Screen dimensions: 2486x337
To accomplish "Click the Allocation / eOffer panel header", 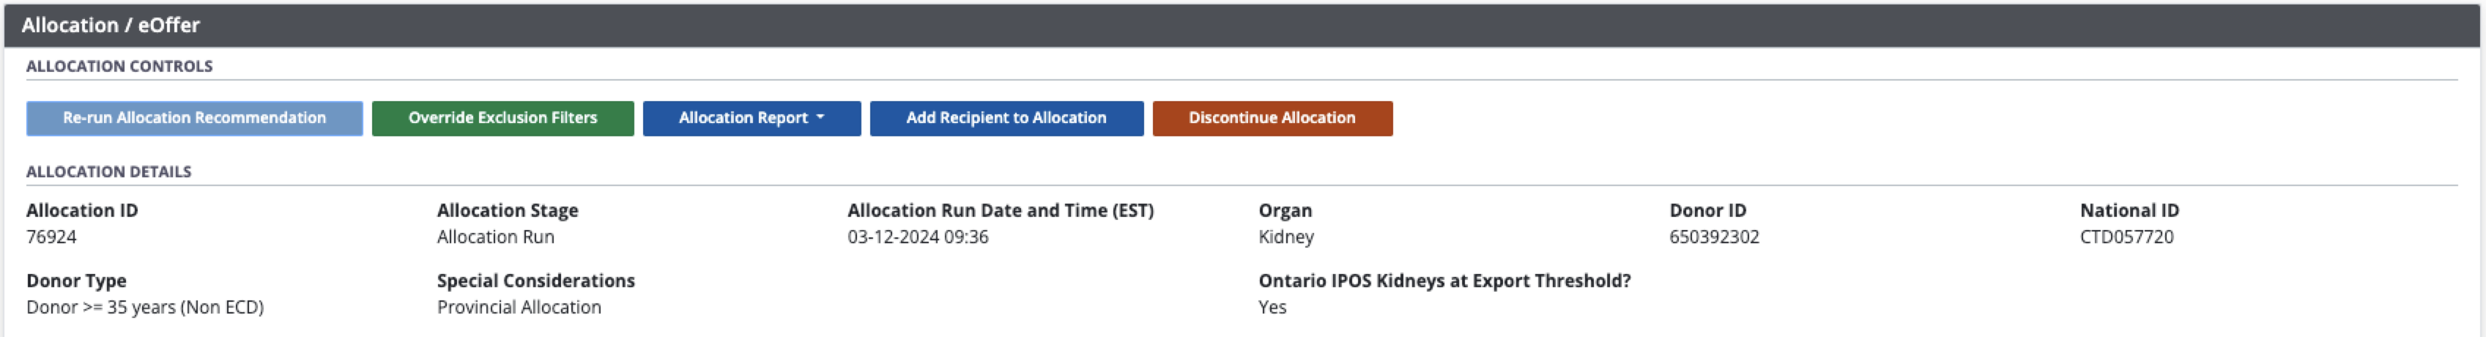I will [110, 25].
